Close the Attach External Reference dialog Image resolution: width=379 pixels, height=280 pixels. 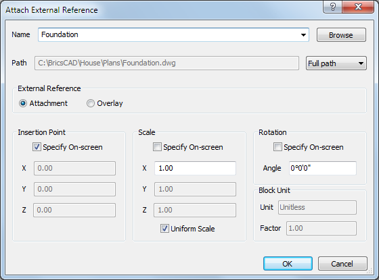click(358, 7)
